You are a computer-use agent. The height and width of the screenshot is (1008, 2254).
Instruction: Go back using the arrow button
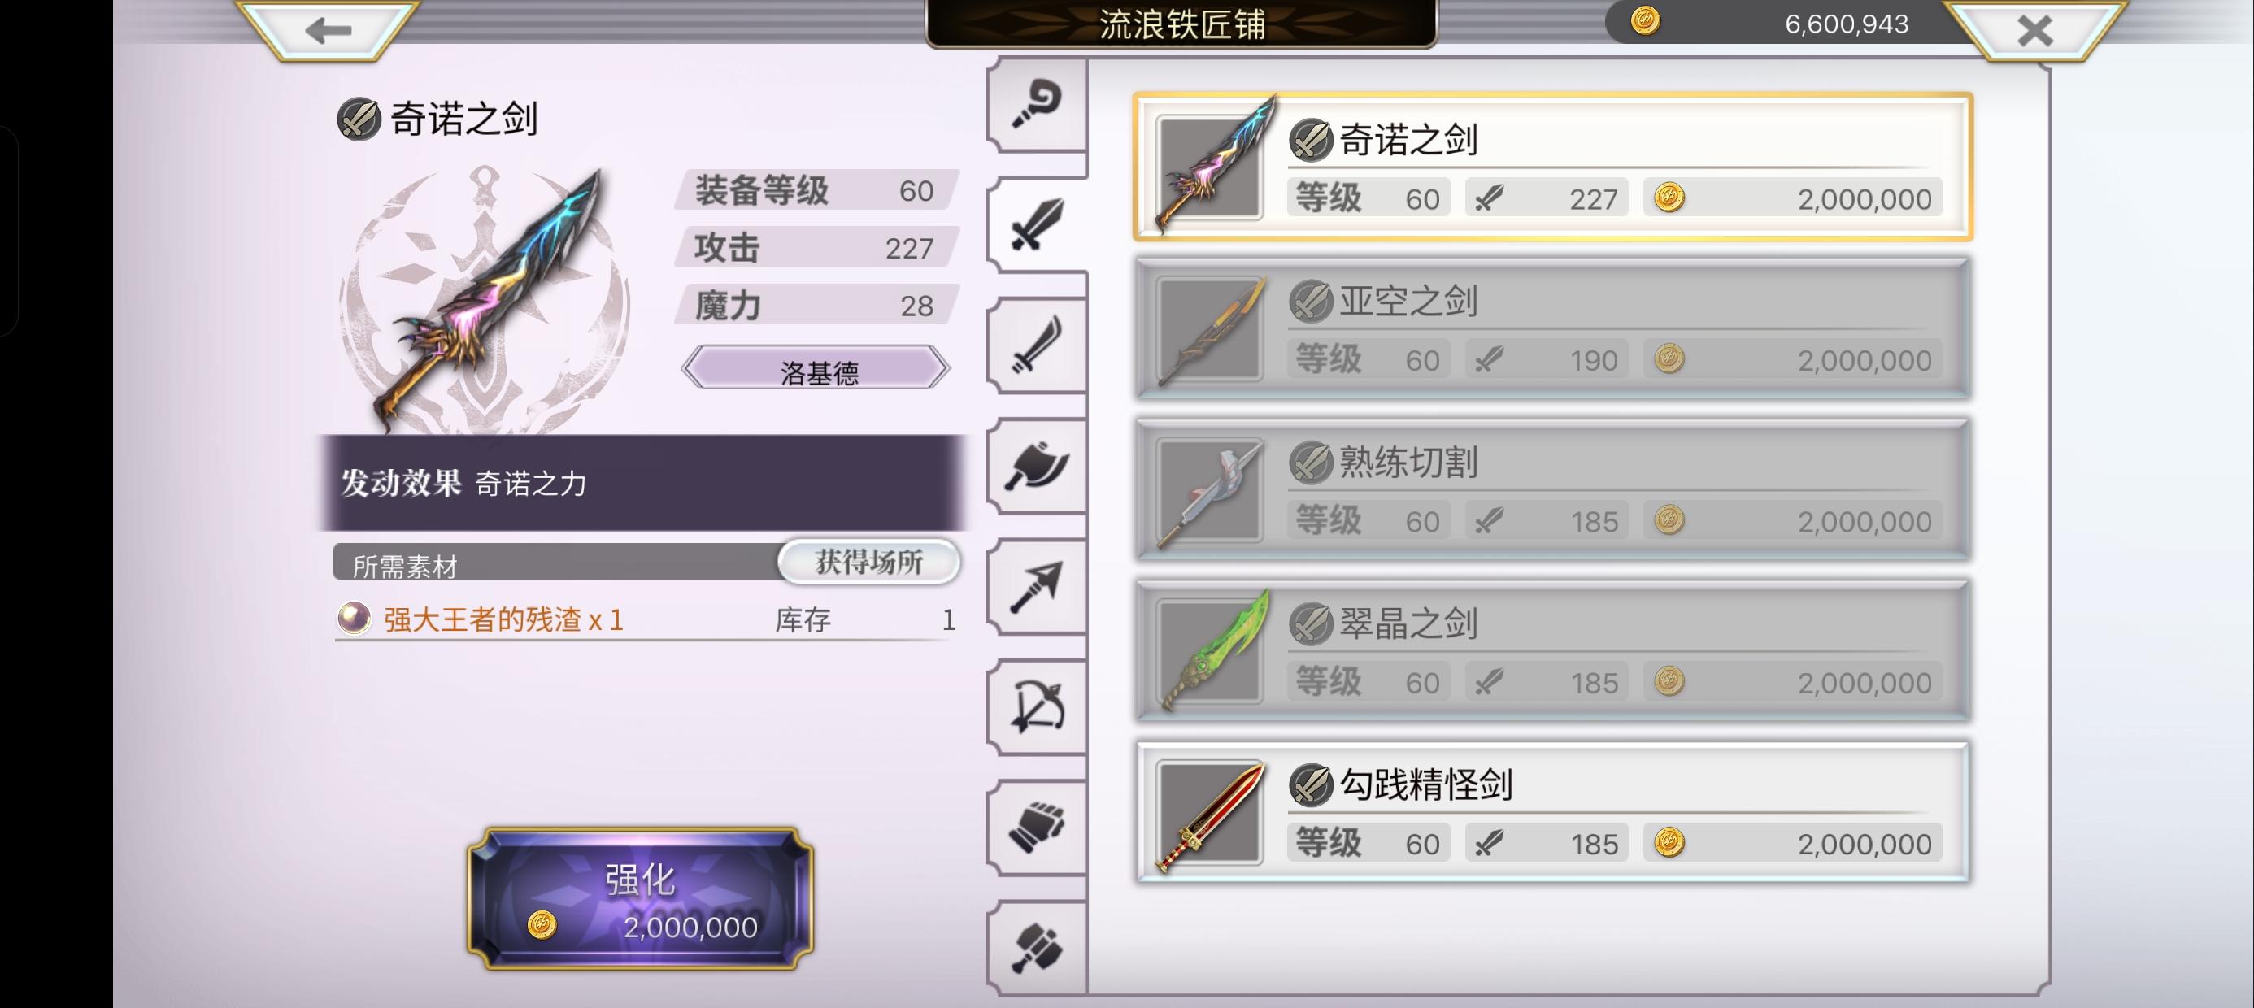329,31
